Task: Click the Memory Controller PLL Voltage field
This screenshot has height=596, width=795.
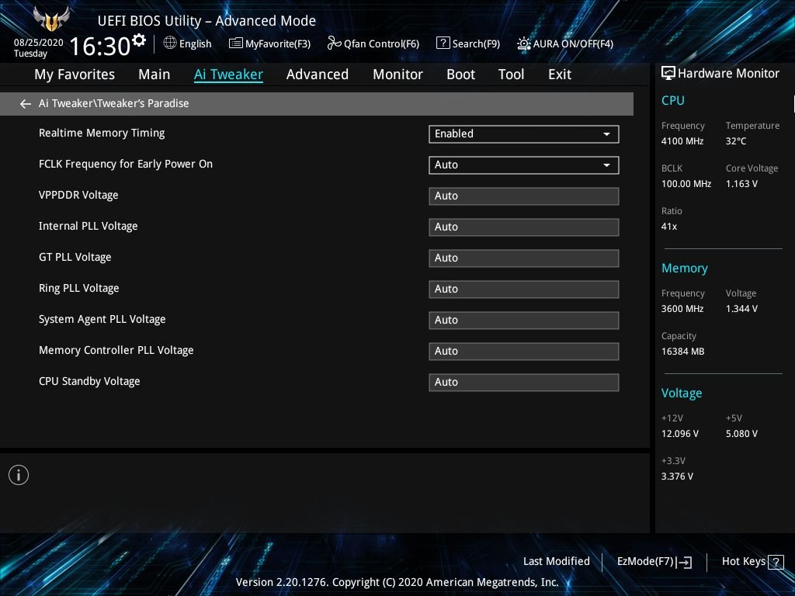Action: pos(524,352)
